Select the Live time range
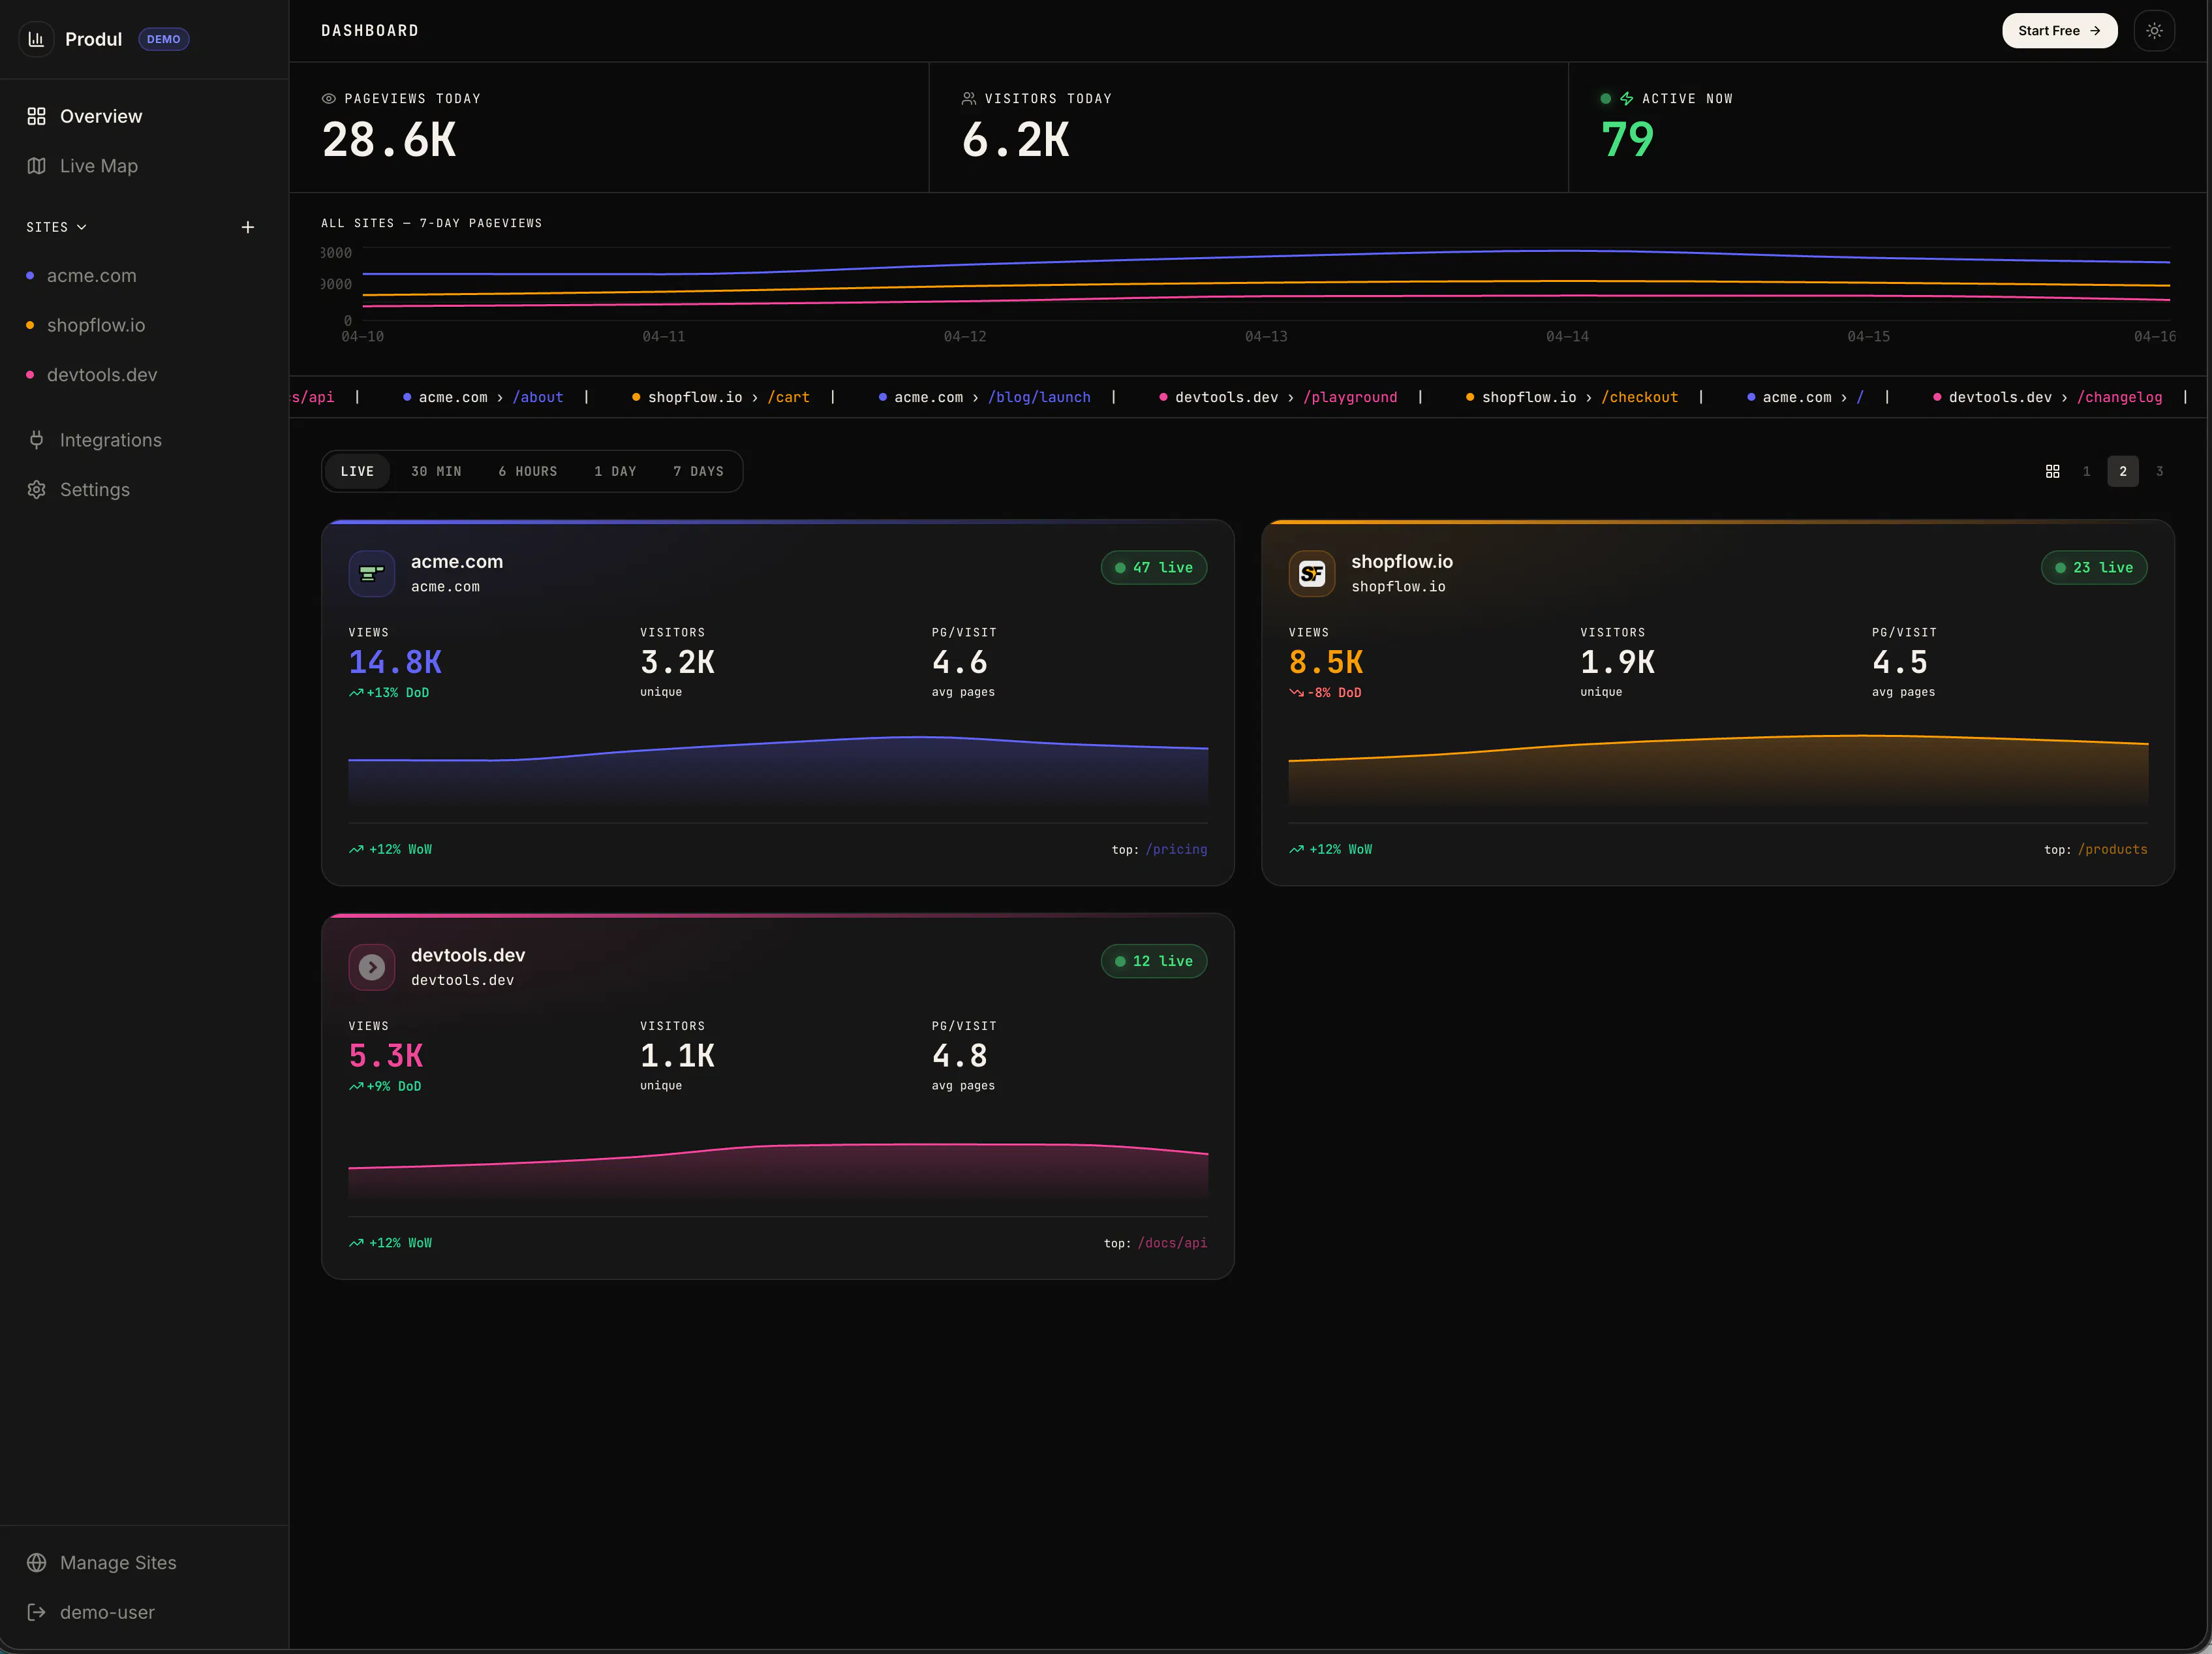The image size is (2212, 1654). pos(357,471)
